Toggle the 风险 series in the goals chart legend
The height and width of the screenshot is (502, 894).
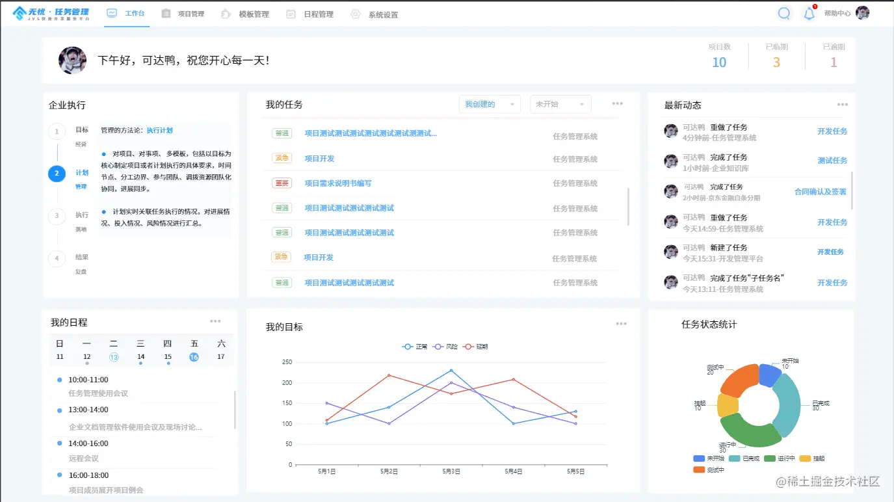445,347
